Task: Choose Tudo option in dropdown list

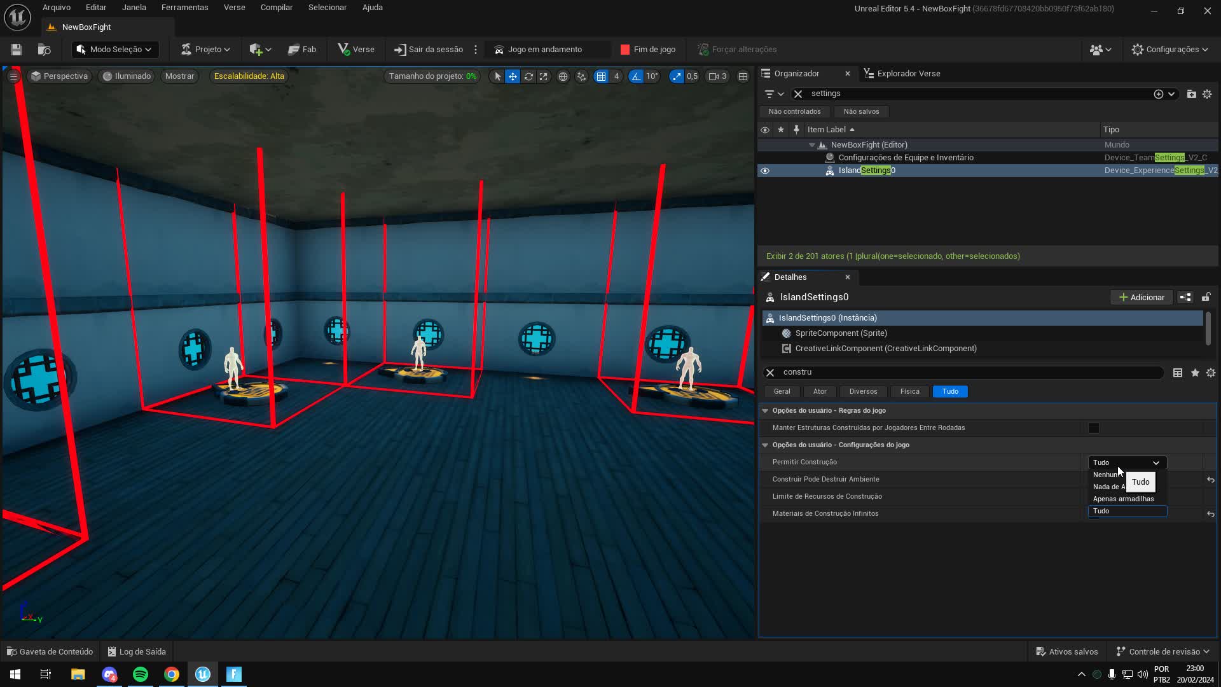Action: (1127, 511)
